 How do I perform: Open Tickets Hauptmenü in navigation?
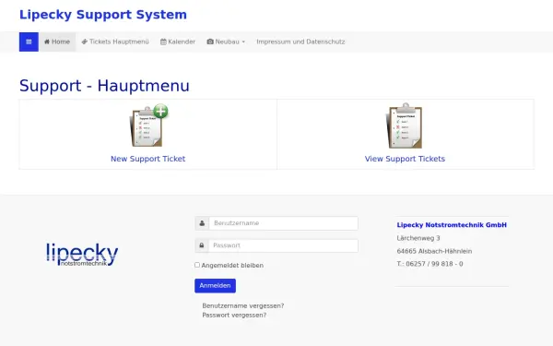(115, 42)
